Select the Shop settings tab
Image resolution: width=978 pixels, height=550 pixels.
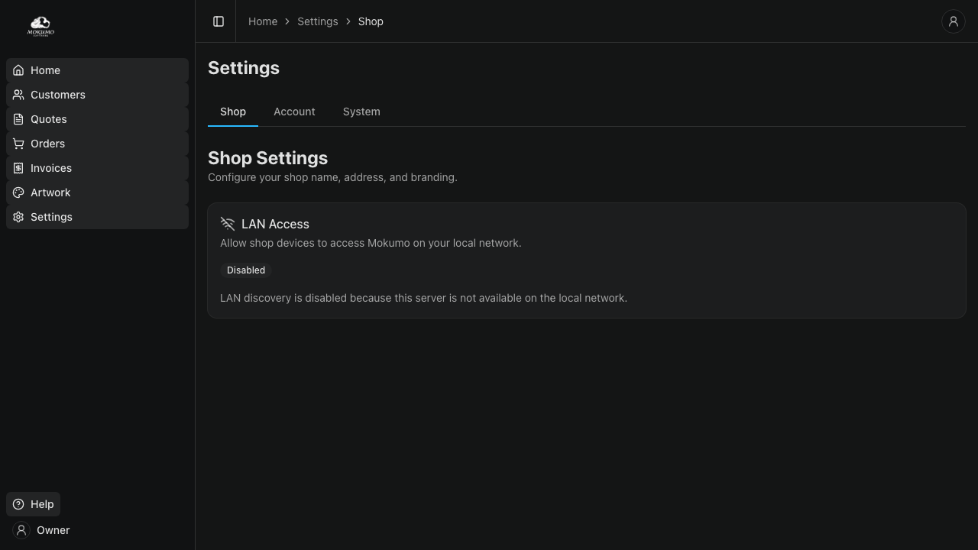[x=233, y=112]
